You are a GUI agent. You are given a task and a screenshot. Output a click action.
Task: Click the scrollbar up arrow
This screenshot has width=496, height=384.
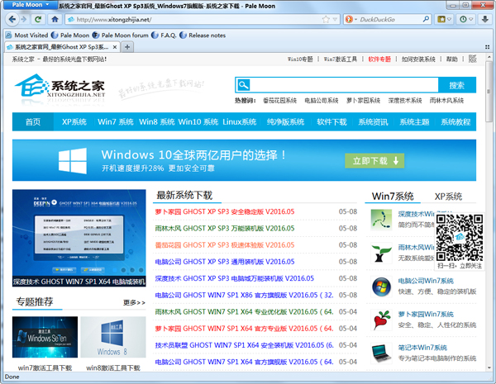489,58
